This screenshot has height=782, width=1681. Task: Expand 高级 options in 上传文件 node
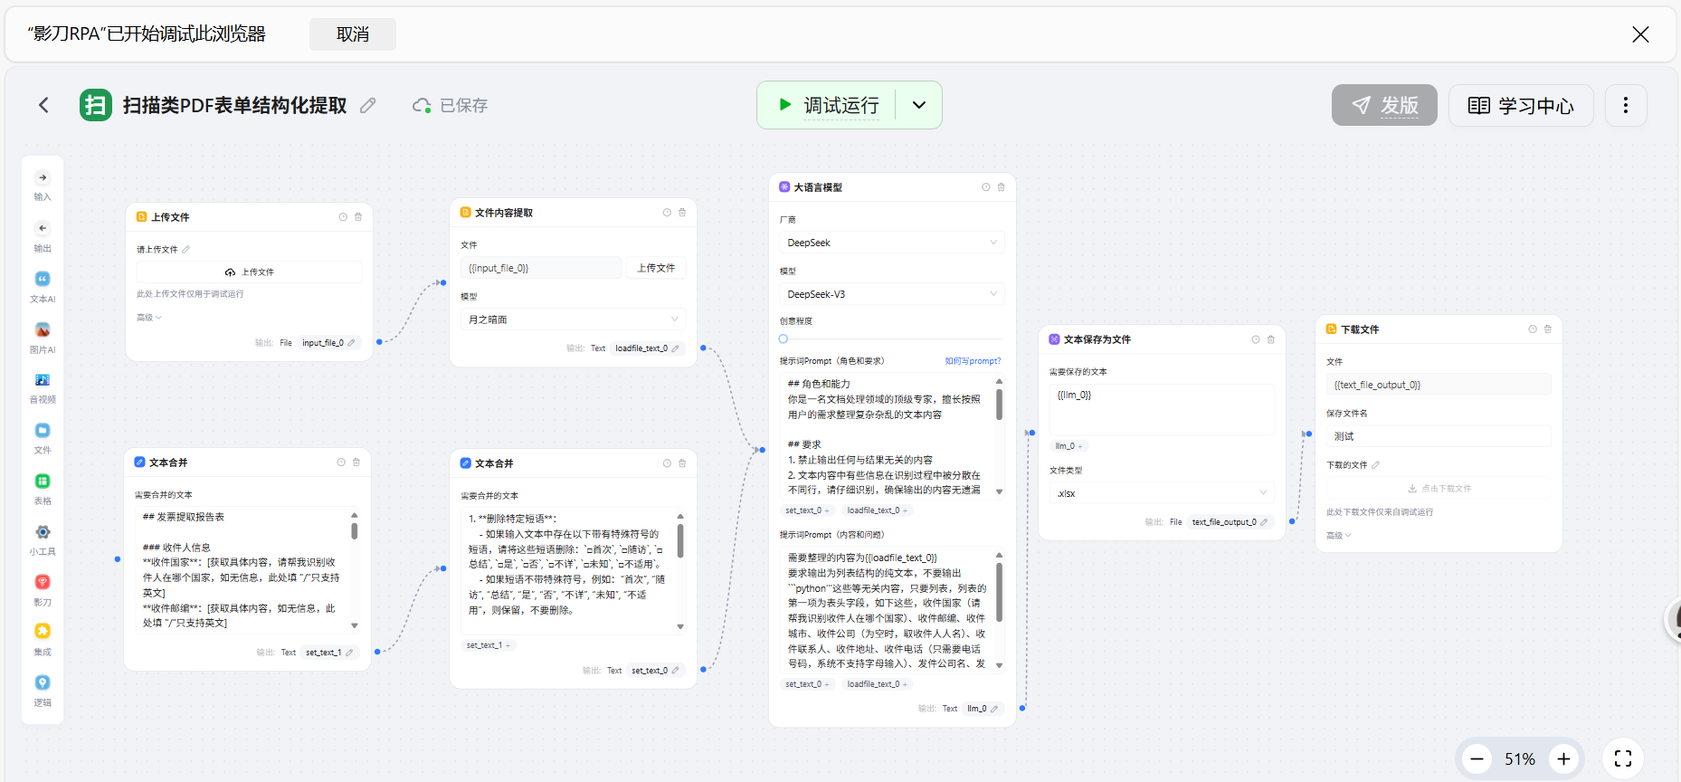pos(149,318)
